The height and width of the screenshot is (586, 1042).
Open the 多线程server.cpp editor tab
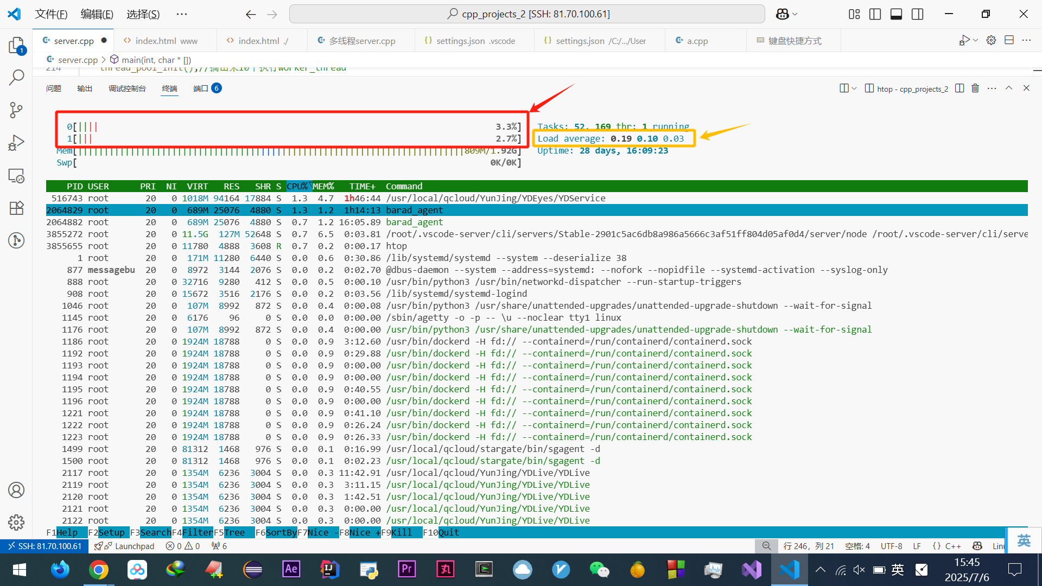pyautogui.click(x=361, y=41)
